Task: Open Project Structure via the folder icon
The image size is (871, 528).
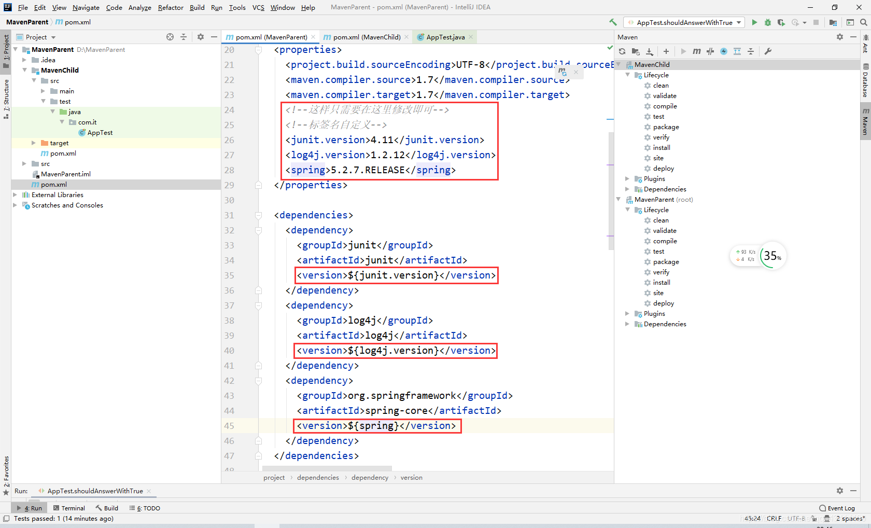Action: click(x=833, y=22)
